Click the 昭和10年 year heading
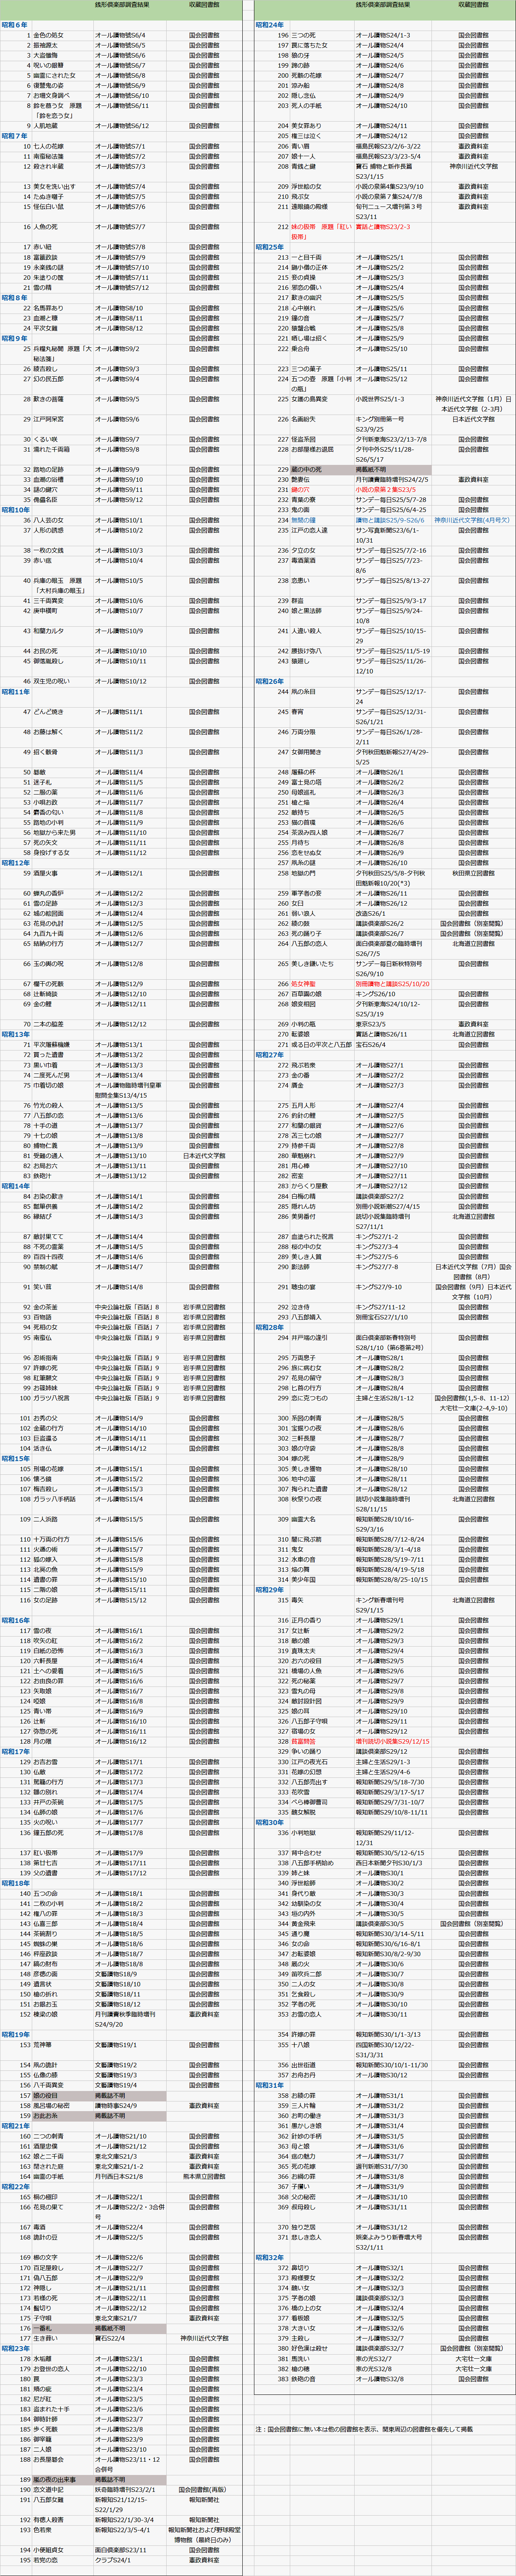 (16, 510)
